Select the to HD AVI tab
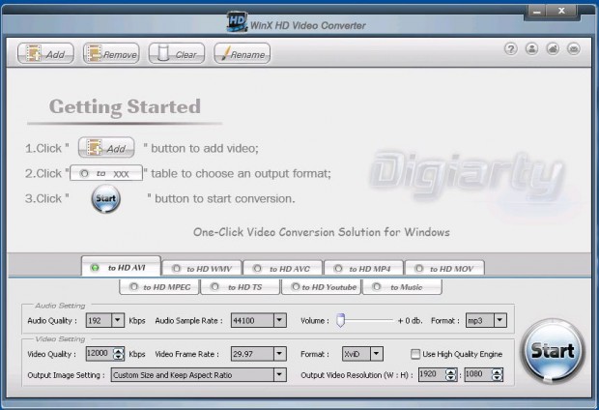599x410 pixels. point(121,267)
